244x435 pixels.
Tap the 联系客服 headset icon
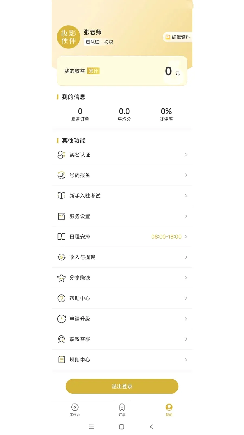tap(62, 339)
